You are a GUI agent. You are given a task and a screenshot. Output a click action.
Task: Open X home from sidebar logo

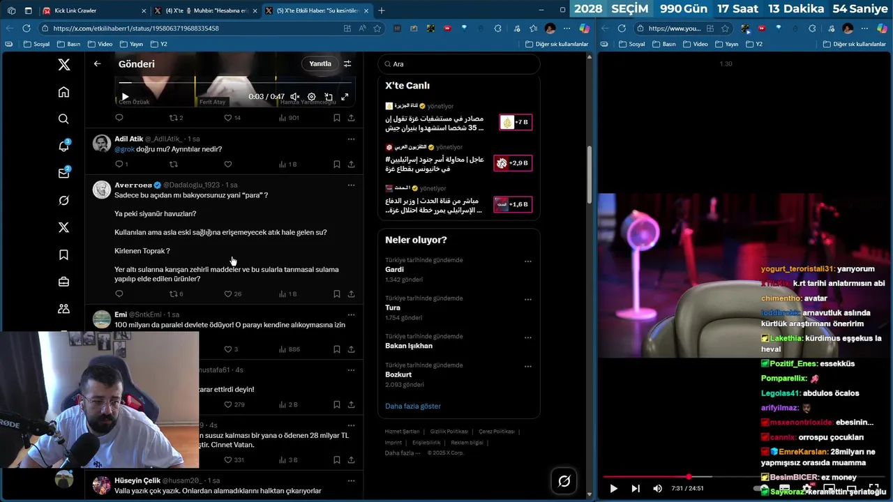pyautogui.click(x=63, y=64)
